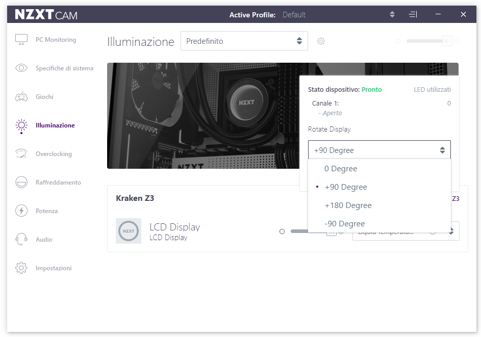Adjust the LCD Display brightness slider
481x337 pixels.
313,231
